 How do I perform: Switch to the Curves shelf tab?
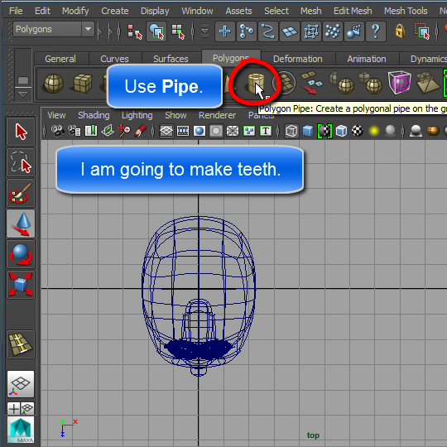click(x=114, y=59)
